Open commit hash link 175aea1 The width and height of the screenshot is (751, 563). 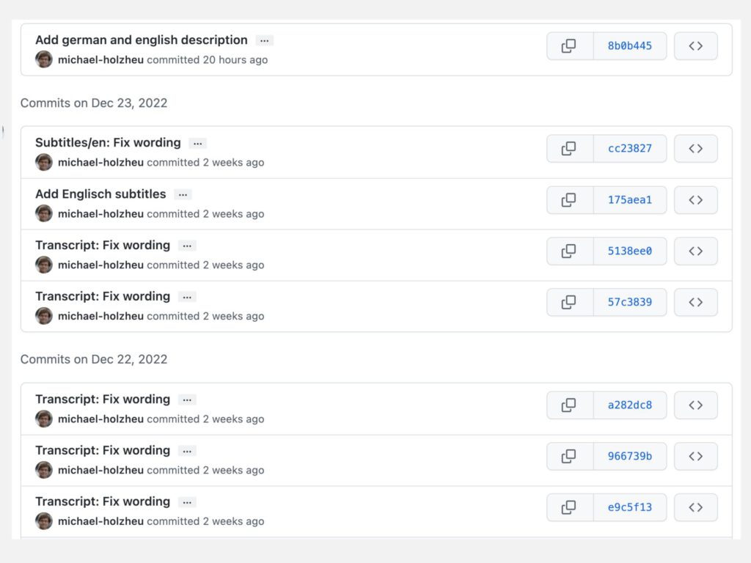click(630, 199)
